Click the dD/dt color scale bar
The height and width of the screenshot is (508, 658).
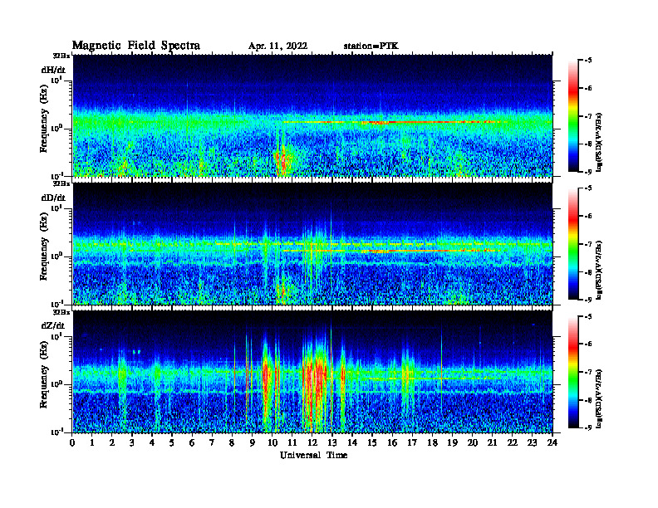[572, 244]
